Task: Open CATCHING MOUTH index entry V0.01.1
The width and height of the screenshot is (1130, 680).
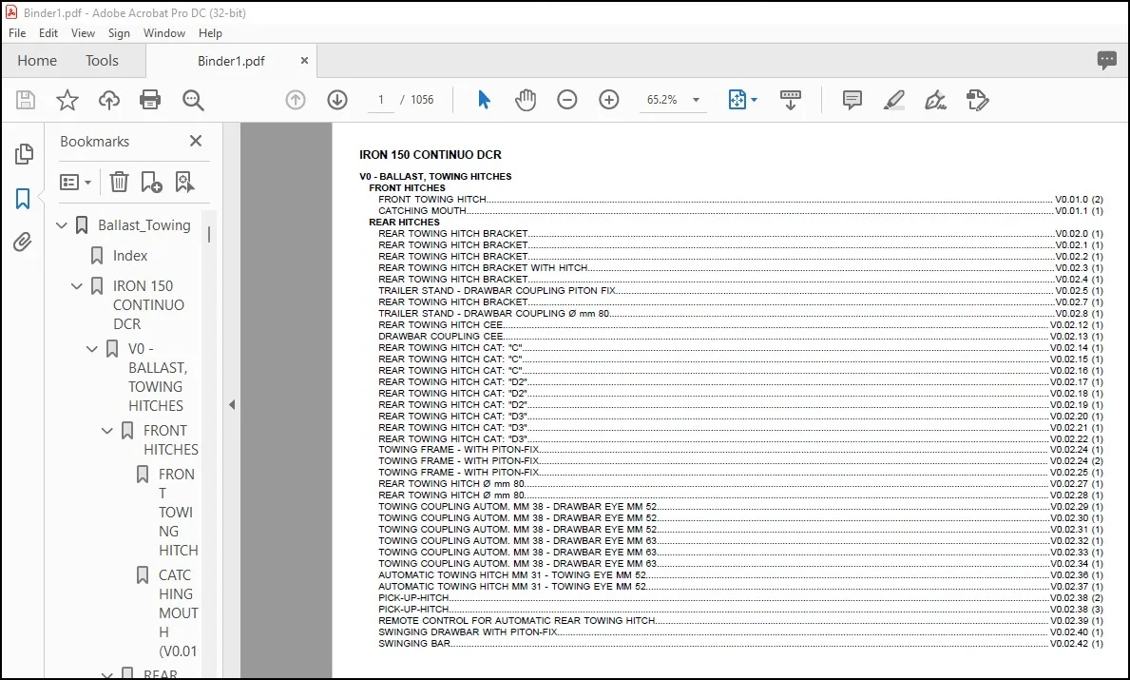Action: pyautogui.click(x=740, y=210)
